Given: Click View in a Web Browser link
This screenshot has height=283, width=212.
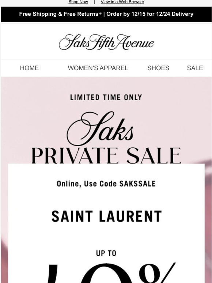Looking at the screenshot, I should [122, 2].
